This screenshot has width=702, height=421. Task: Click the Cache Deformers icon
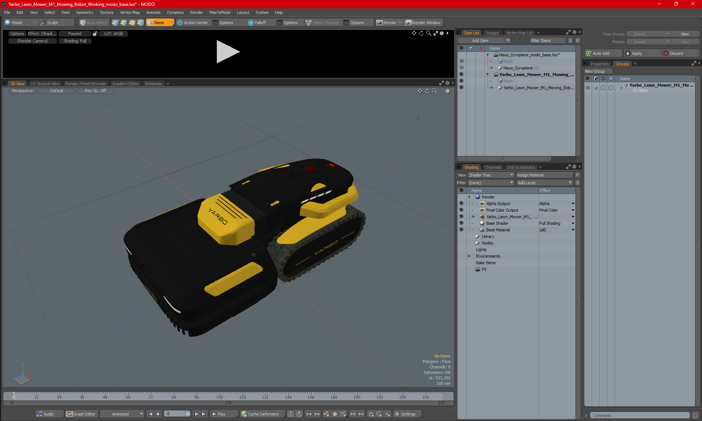244,414
